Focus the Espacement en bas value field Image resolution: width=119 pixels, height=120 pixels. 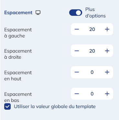tap(92, 94)
